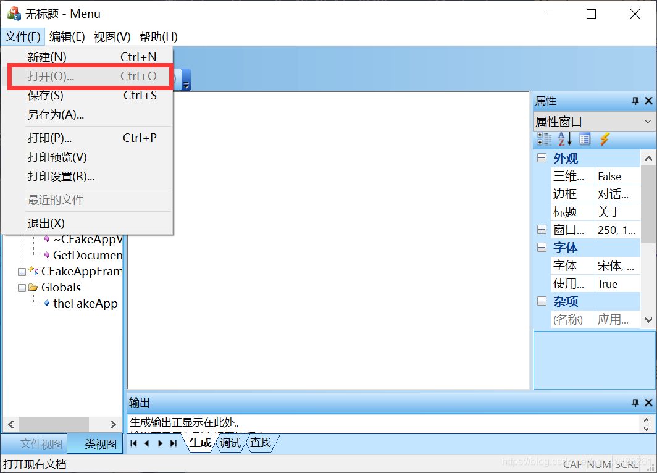Viewport: 657px width, 473px height.
Task: Collapse the 外观 property group
Action: tap(542, 158)
